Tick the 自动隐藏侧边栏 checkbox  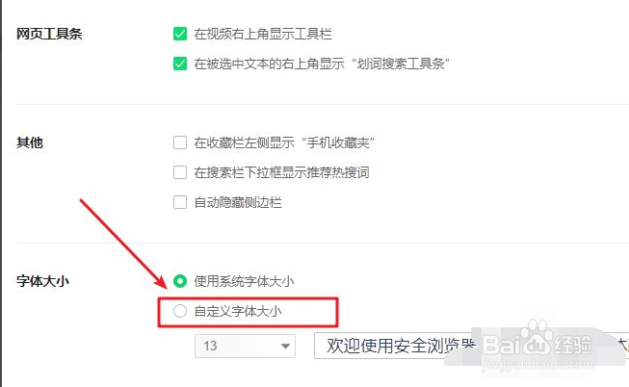(x=179, y=202)
